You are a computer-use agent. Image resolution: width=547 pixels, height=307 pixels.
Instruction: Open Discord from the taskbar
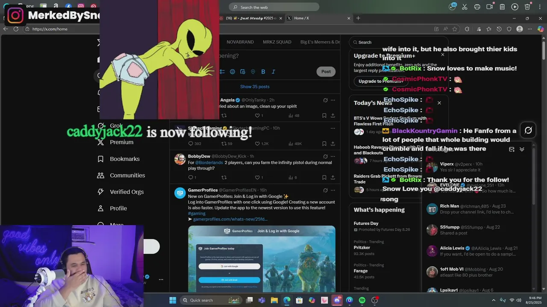coord(337,300)
